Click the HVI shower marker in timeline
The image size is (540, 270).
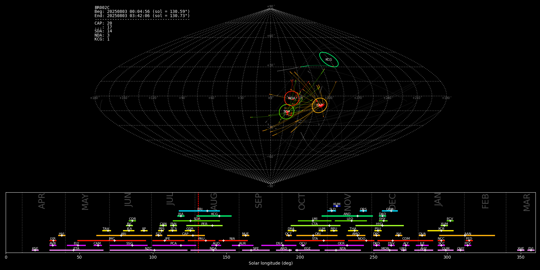[62, 235]
